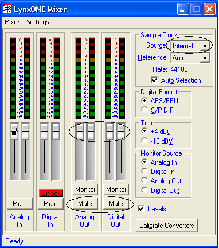219x248 pixels.
Task: Minimize the LynxONE Mixer window
Action: click(183, 9)
